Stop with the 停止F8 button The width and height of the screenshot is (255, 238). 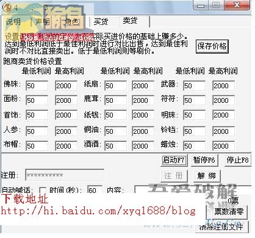click(238, 160)
